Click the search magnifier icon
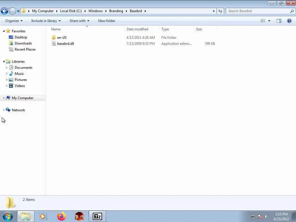 [292, 11]
